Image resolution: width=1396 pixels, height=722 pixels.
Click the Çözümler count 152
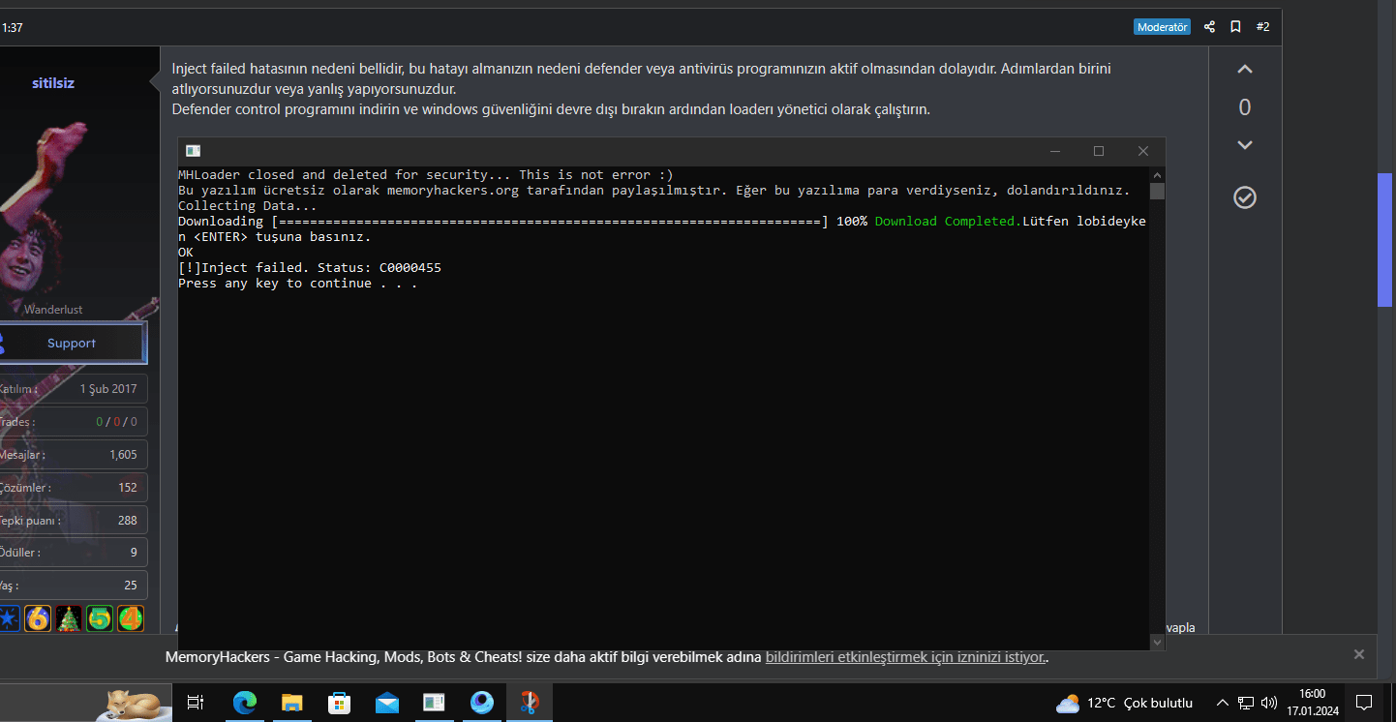pyautogui.click(x=128, y=488)
